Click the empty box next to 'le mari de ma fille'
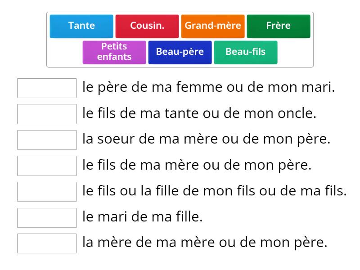The image size is (360, 270). (47, 217)
